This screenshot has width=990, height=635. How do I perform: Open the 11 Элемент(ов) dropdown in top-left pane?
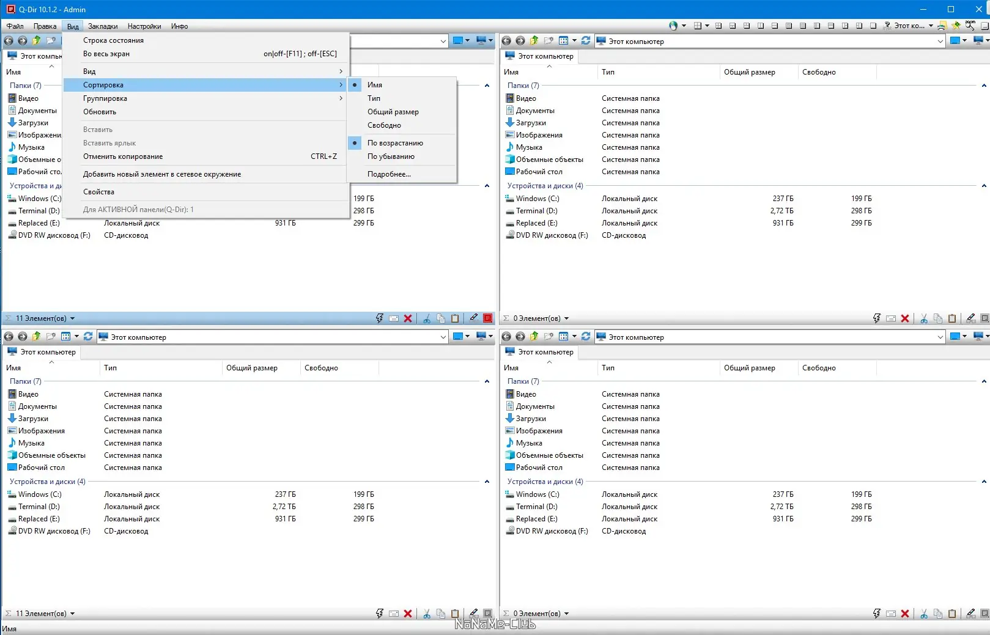(72, 318)
